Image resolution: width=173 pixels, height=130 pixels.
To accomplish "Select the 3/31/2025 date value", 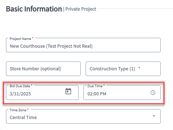I will (20, 94).
